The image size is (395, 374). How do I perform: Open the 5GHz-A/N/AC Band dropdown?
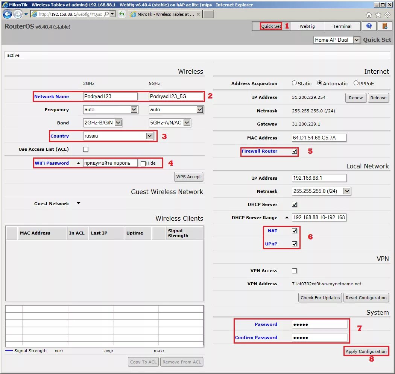[170, 123]
